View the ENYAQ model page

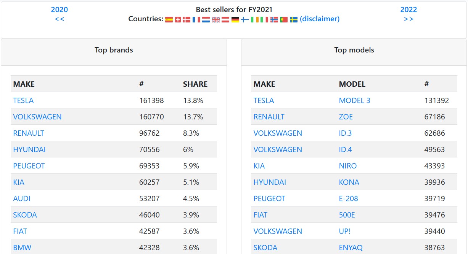[x=351, y=248]
